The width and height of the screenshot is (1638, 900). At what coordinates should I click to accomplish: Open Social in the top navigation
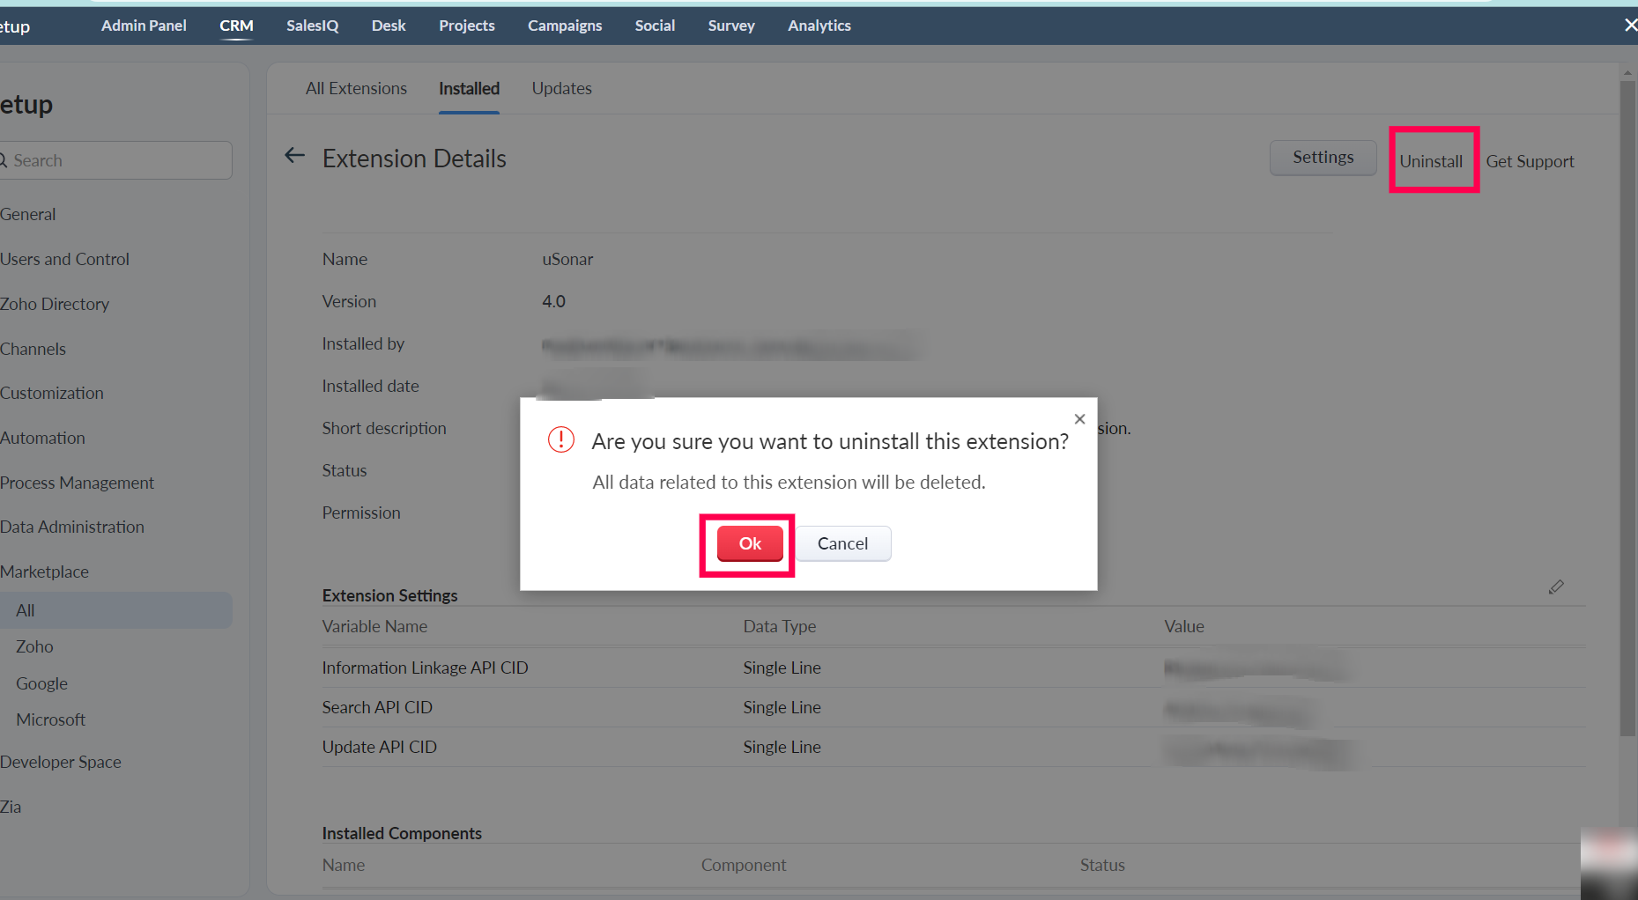coord(655,26)
